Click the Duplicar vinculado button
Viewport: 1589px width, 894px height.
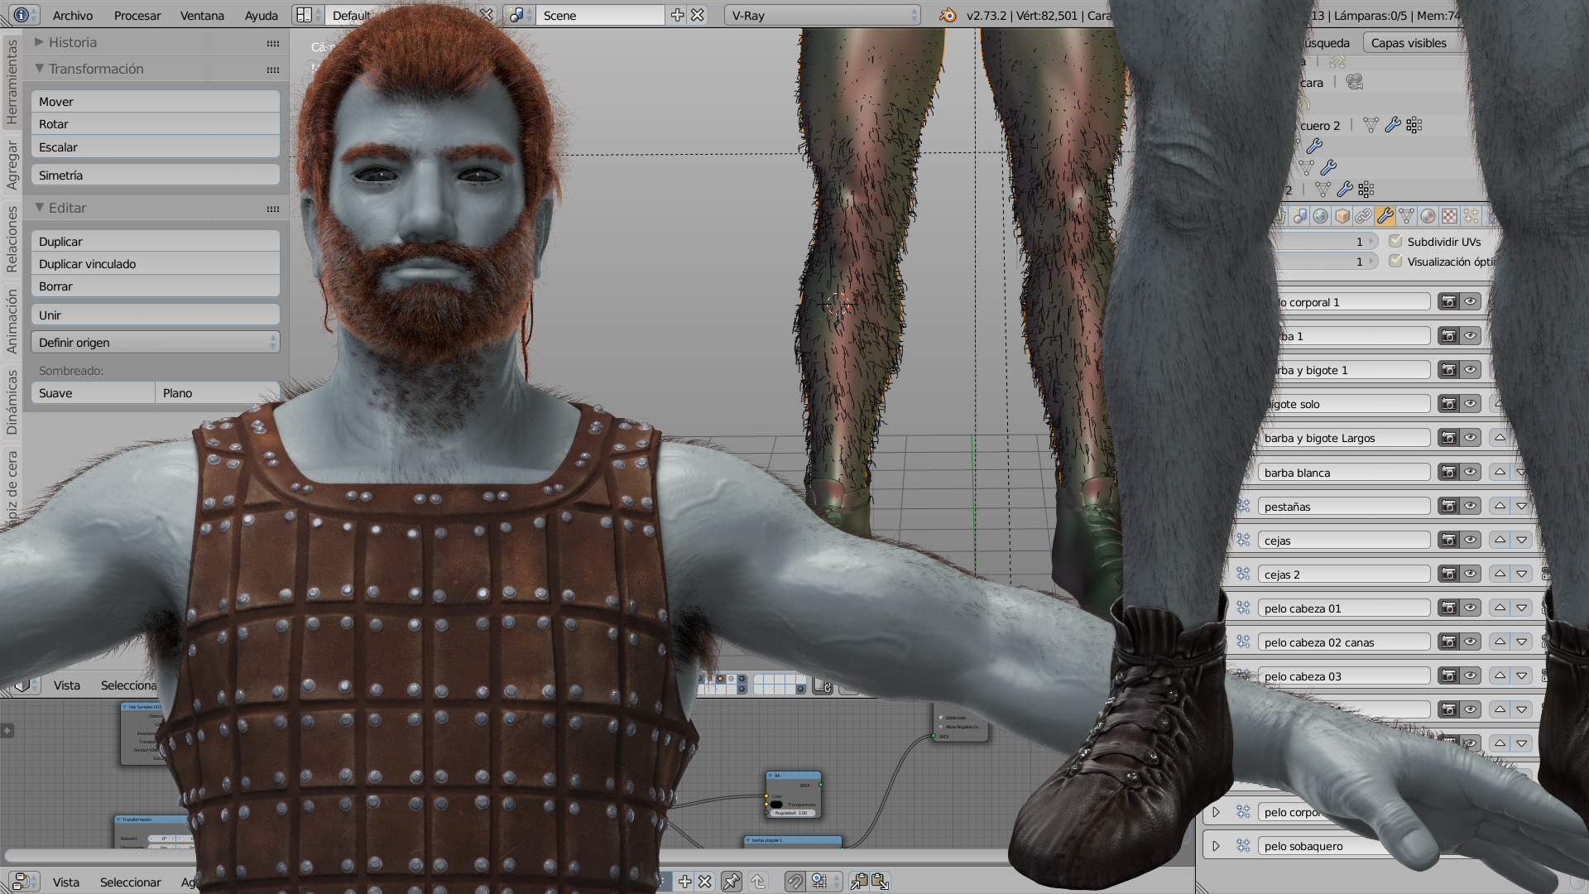click(156, 264)
